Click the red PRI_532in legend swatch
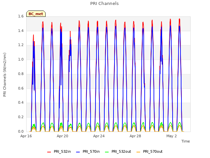Screen dimensions: 210x158 [49, 152]
